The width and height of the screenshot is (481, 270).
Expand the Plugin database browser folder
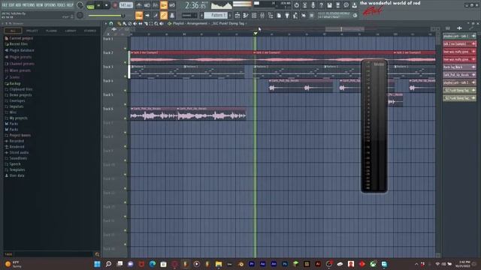19,50
